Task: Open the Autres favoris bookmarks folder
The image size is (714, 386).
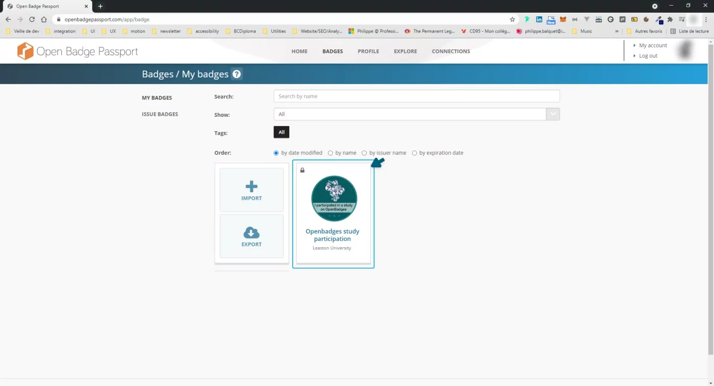Action: tap(645, 31)
